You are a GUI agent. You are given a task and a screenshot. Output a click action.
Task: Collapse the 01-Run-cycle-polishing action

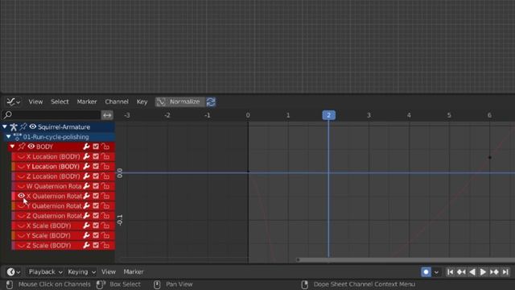[x=9, y=136]
